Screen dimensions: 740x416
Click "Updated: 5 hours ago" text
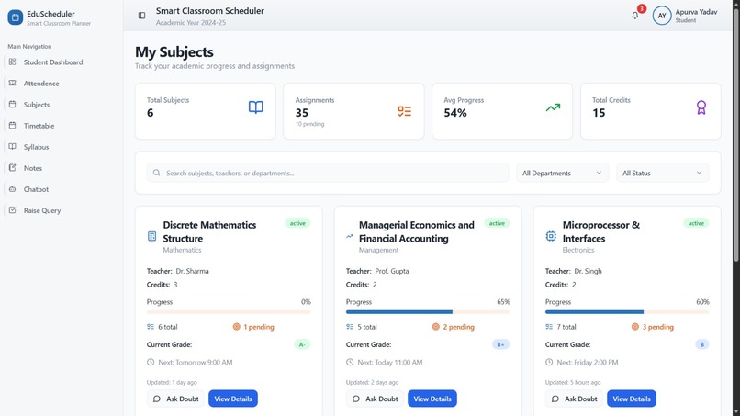573,382
